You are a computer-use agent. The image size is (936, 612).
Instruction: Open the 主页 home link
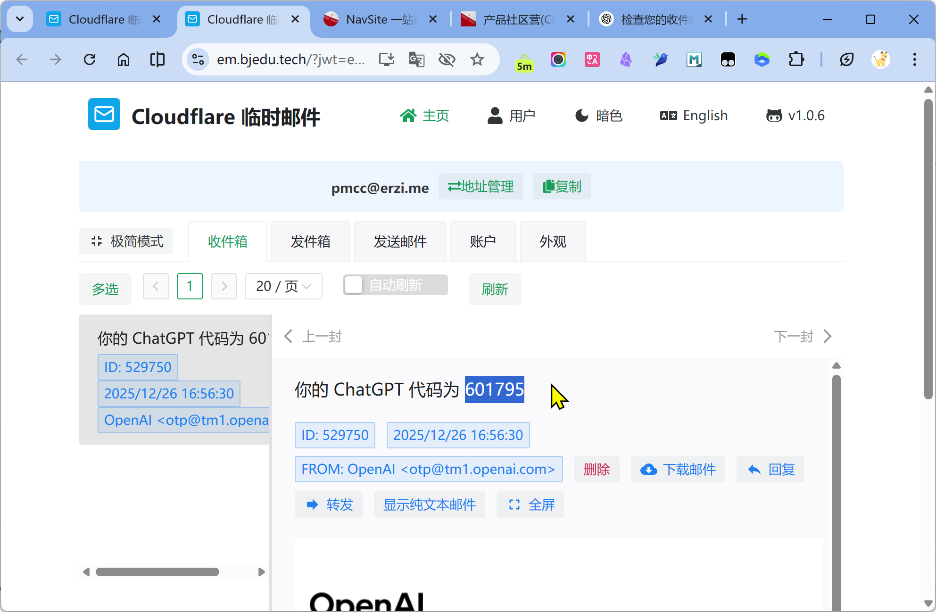pos(424,116)
